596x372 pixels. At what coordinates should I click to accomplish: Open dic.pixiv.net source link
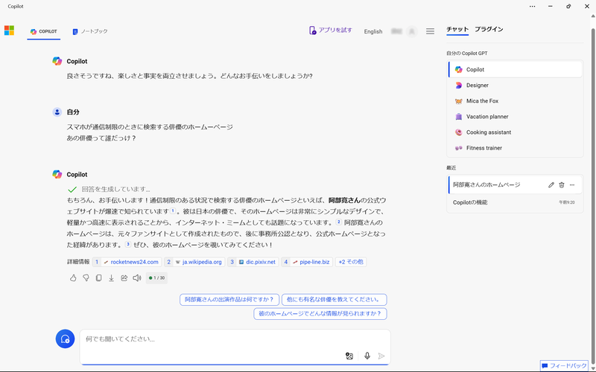coord(253,262)
